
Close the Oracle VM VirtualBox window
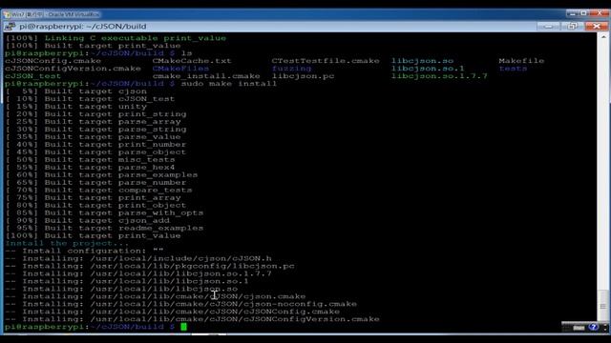[600, 13]
